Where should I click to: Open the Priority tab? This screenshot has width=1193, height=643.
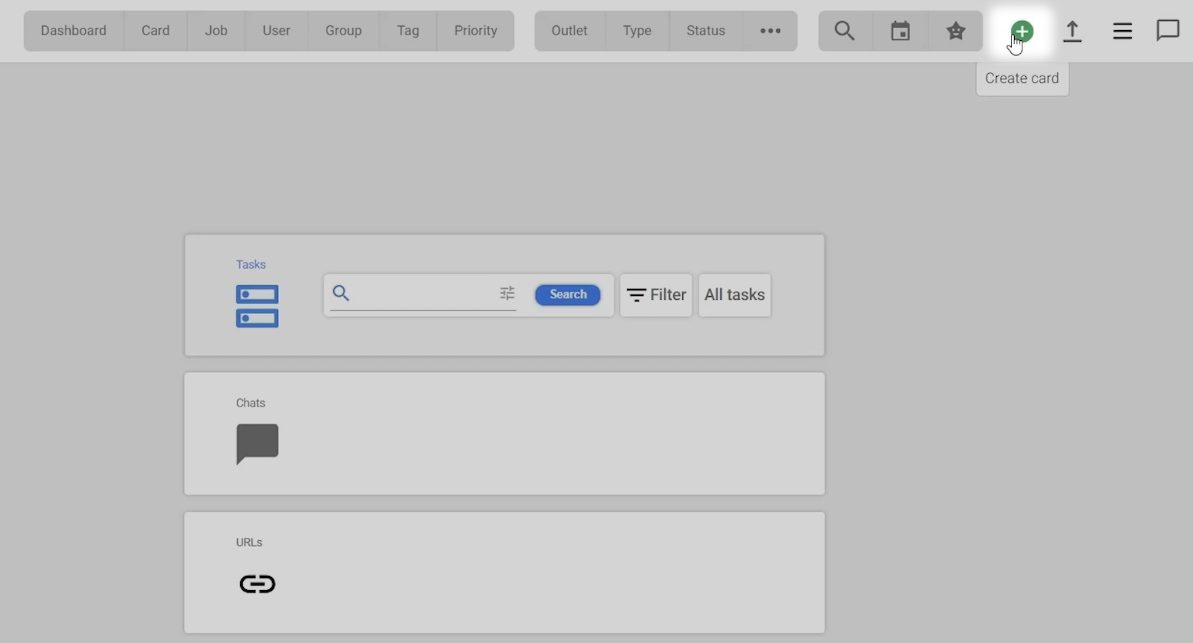point(475,31)
